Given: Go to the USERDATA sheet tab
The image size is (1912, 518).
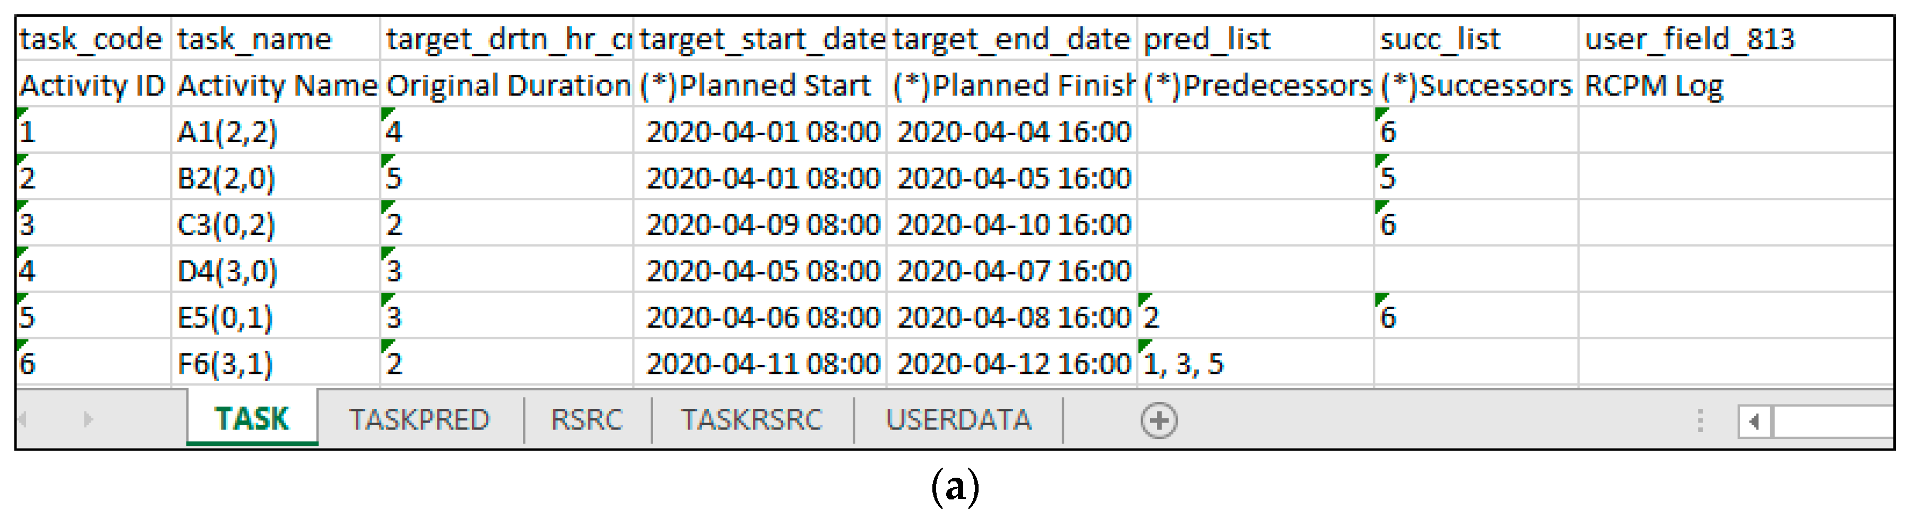Looking at the screenshot, I should point(958,420).
